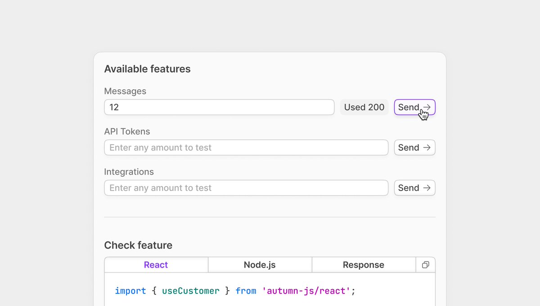Click useCustomer in the import statement

[x=191, y=291]
